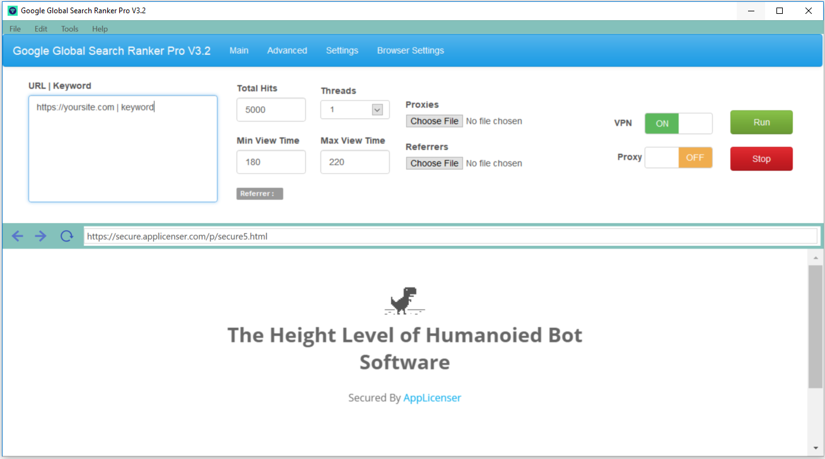This screenshot has width=825, height=459.
Task: Click the app logo in title bar
Action: coord(13,11)
